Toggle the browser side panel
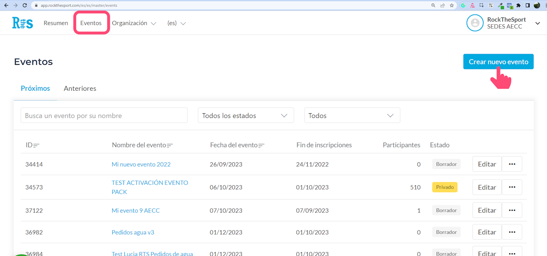This screenshot has width=547, height=256. (x=528, y=6)
